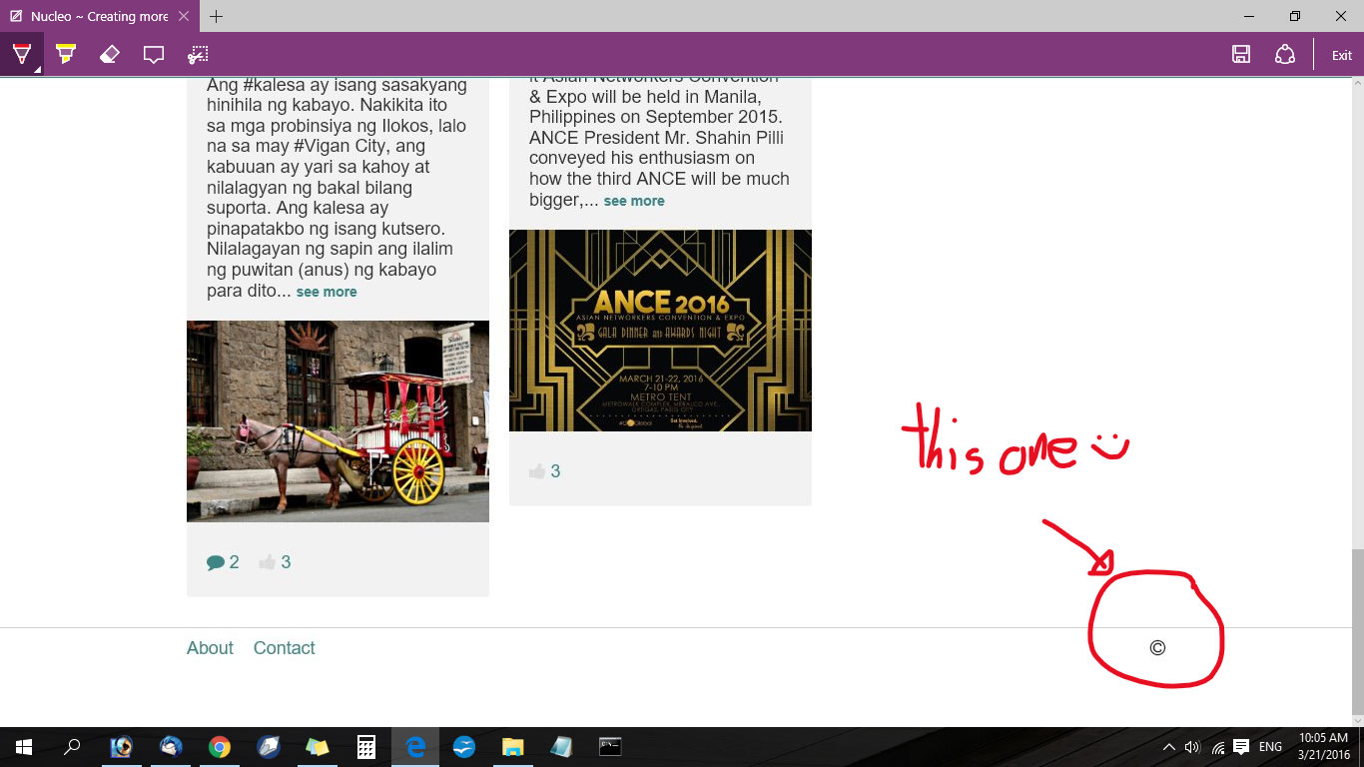Show hidden system tray icons
The height and width of the screenshot is (767, 1364).
point(1169,747)
